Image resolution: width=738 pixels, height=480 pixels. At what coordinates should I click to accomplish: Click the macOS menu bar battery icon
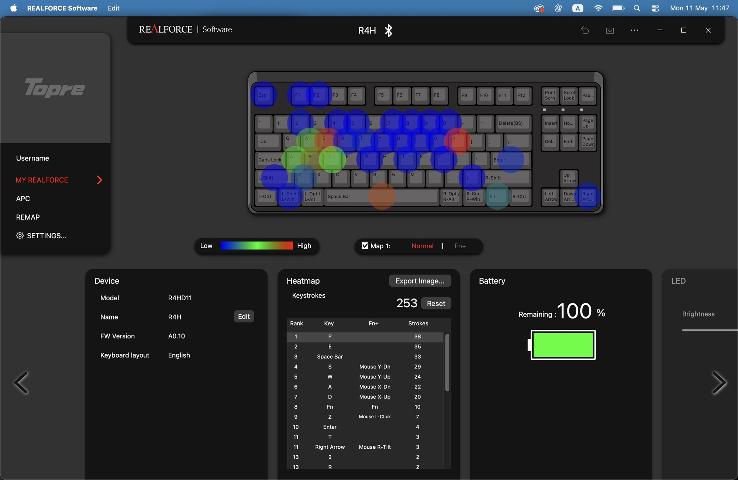pyautogui.click(x=618, y=8)
